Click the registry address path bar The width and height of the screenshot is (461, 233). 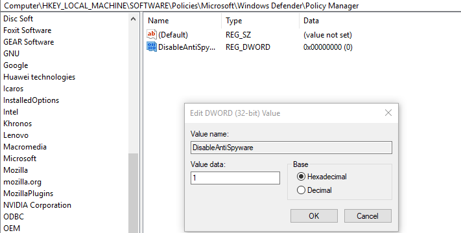tap(231, 6)
